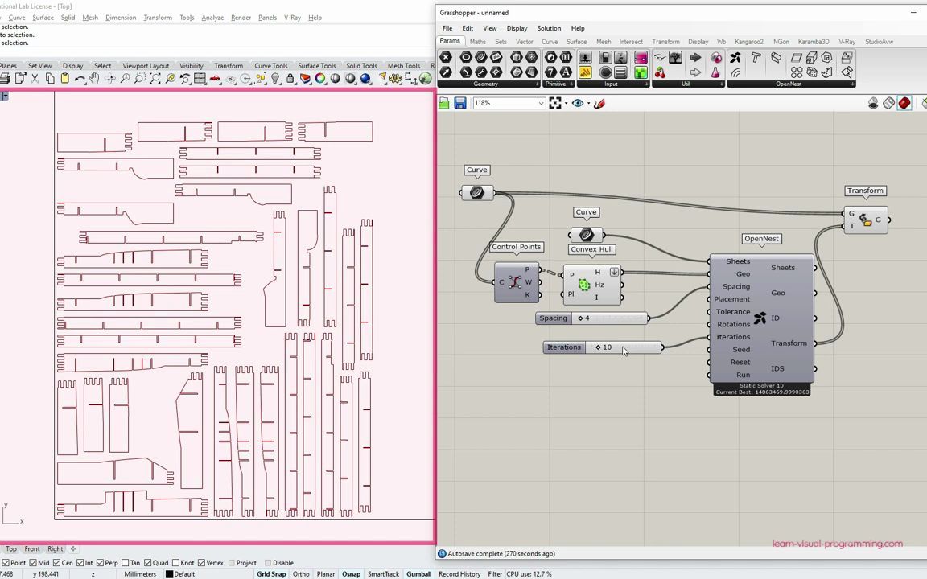Open the zoom level dropdown showing 118%
Screen dimensions: 927x579
point(540,103)
